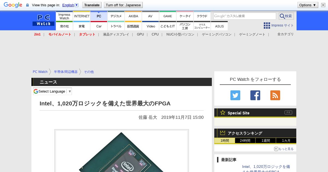Viewport: 328px width, 172px height.
Task: Go to the ゲーミングノート category
Action: [252, 34]
